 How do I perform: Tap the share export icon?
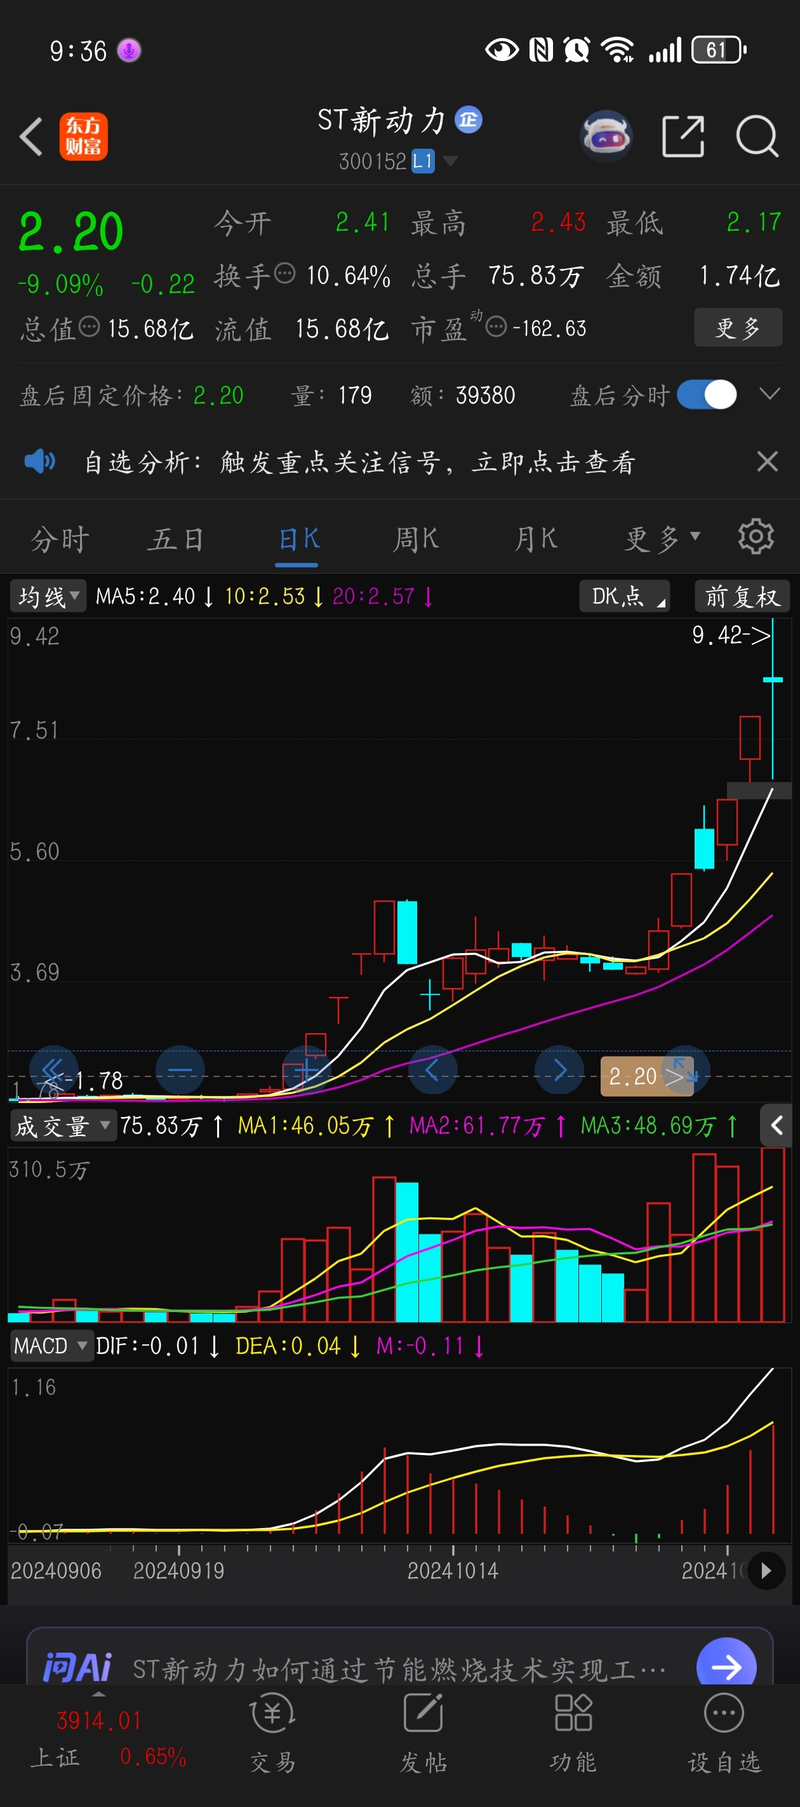coord(683,136)
